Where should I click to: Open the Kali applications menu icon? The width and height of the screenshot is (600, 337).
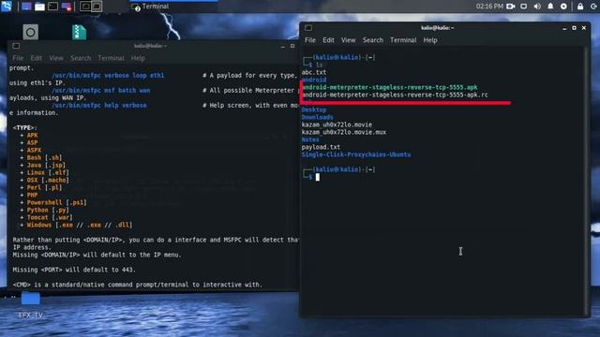coord(7,6)
